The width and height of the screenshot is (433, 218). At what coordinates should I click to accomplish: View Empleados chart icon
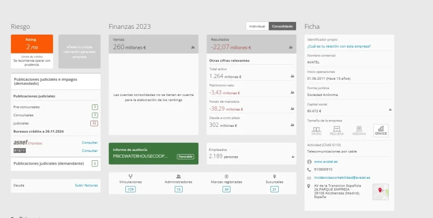click(291, 156)
